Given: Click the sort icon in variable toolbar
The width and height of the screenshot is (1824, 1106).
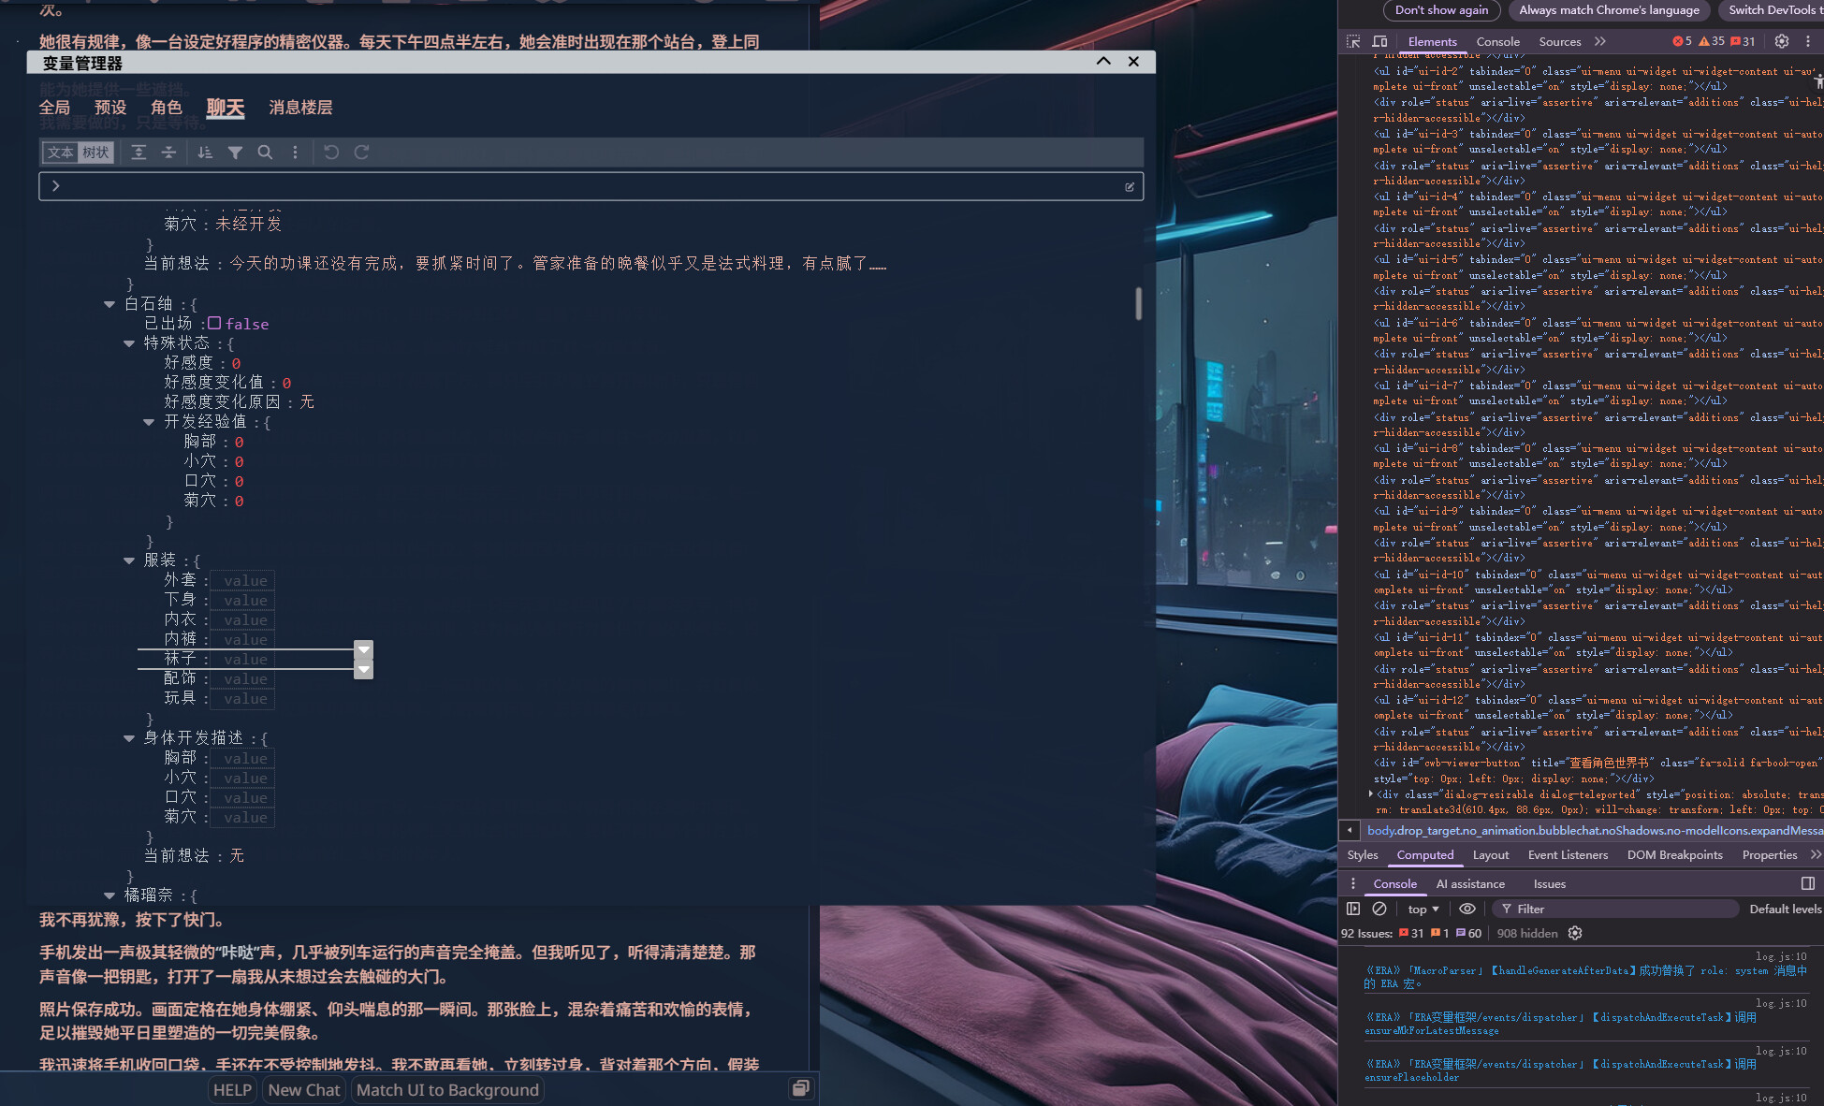Looking at the screenshot, I should pos(205,153).
